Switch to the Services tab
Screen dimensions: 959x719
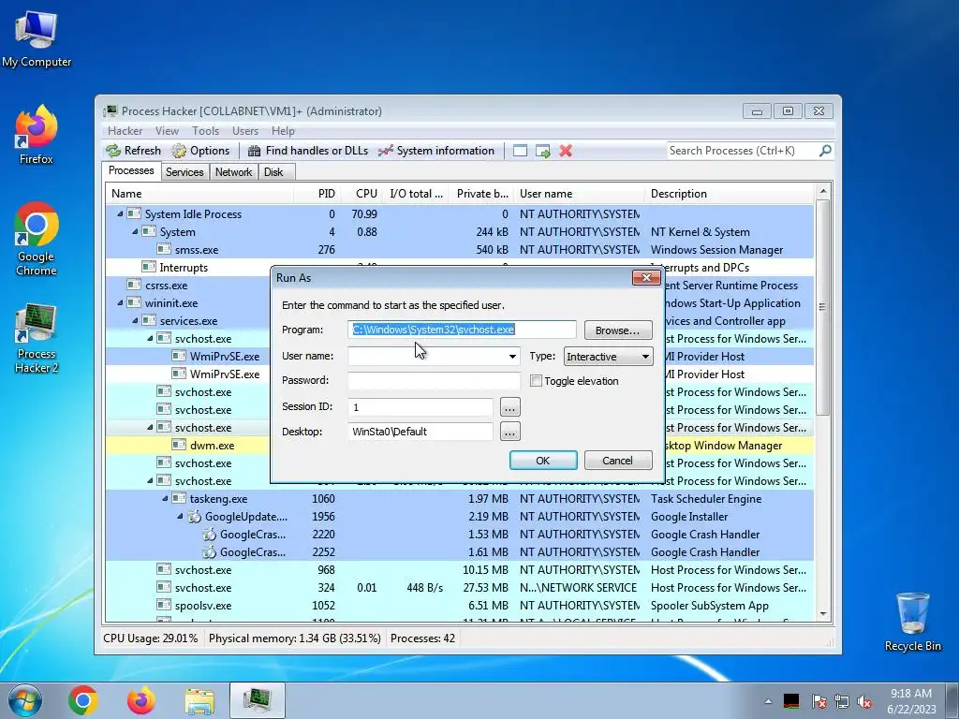tap(184, 172)
